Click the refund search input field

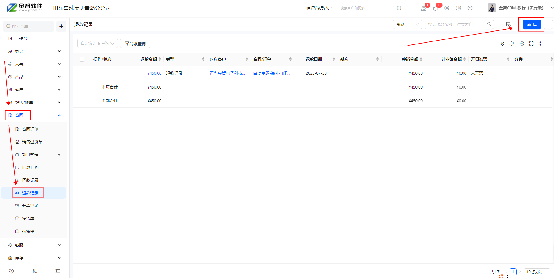click(x=454, y=24)
